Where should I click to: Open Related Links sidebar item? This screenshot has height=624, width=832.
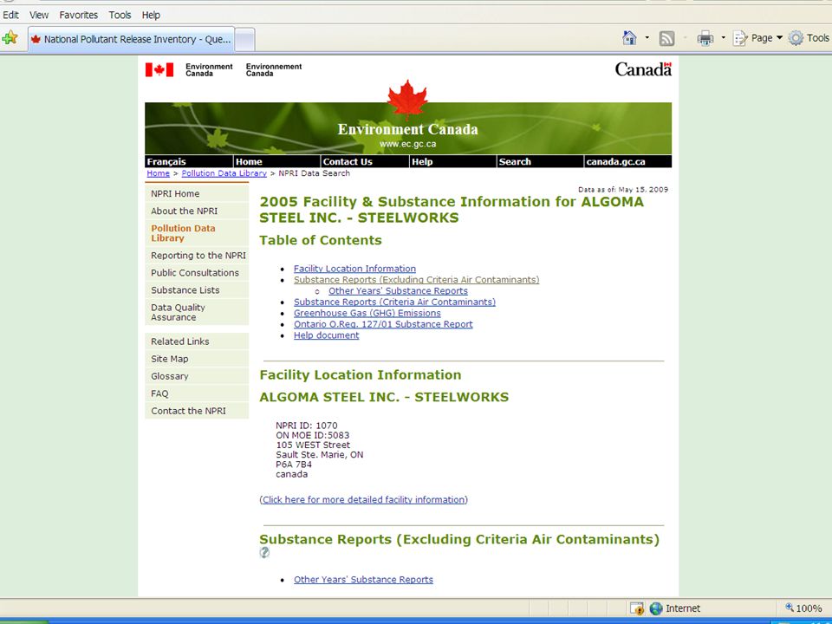(197, 341)
